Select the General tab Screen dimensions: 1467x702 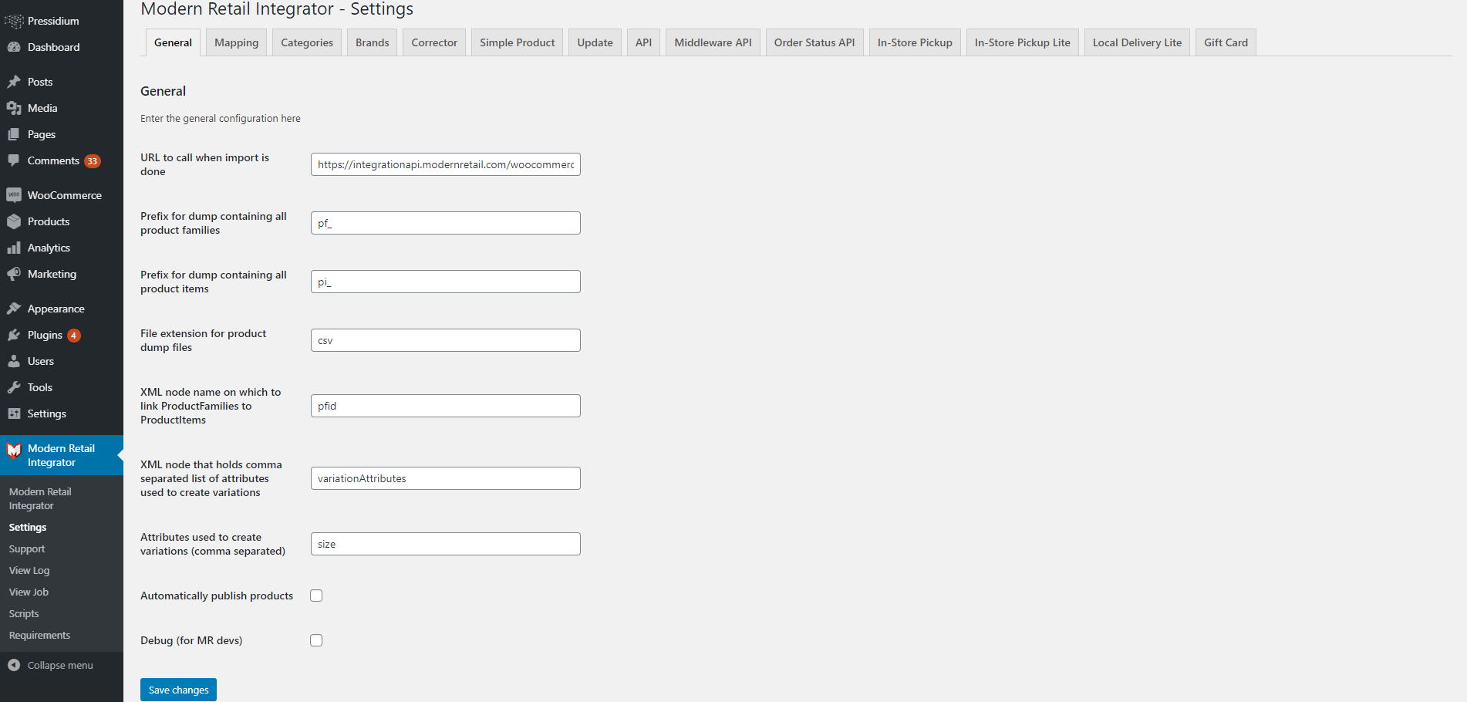[173, 42]
